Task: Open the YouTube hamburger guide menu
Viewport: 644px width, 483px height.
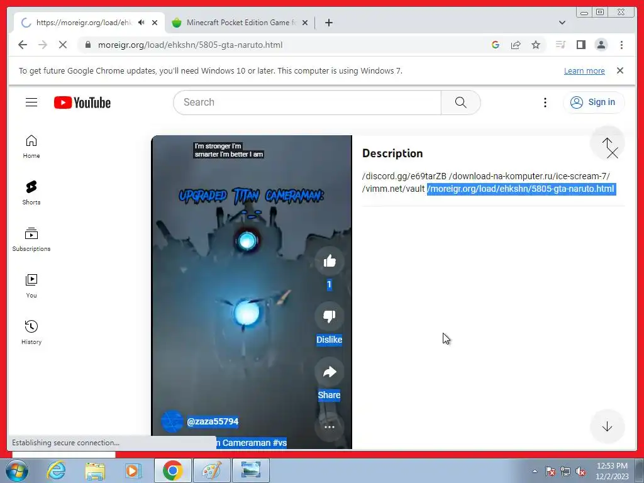Action: point(31,103)
